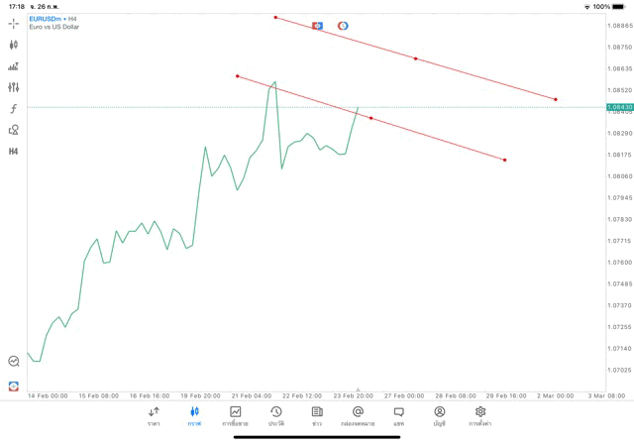Image resolution: width=634 pixels, height=443 pixels.
Task: Switch to the Trade (การซื้อขาย) tab
Action: coord(236,416)
